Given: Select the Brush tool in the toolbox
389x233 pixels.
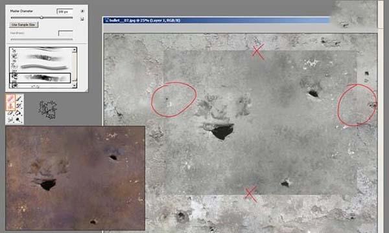Looking at the screenshot, I should [19, 99].
